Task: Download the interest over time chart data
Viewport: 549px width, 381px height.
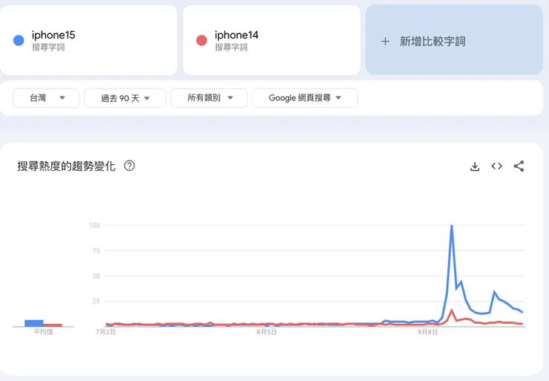Action: tap(474, 166)
